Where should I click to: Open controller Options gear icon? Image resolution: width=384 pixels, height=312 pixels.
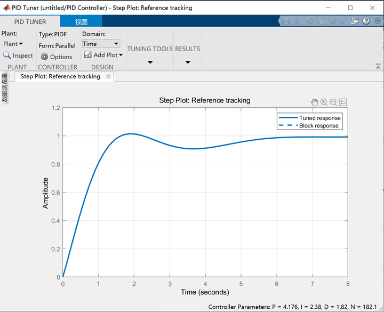pos(44,57)
